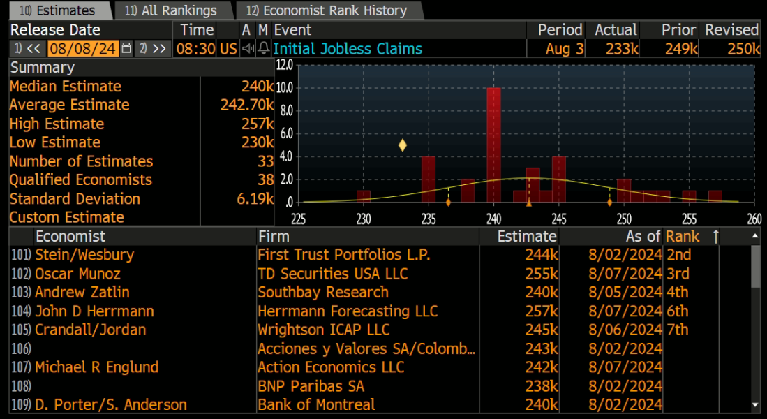Click the 08/08/24 release date field
This screenshot has height=419, width=767.
[x=83, y=48]
